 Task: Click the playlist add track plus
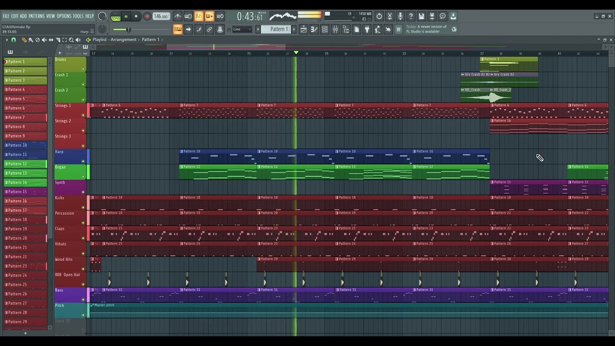coord(60,53)
